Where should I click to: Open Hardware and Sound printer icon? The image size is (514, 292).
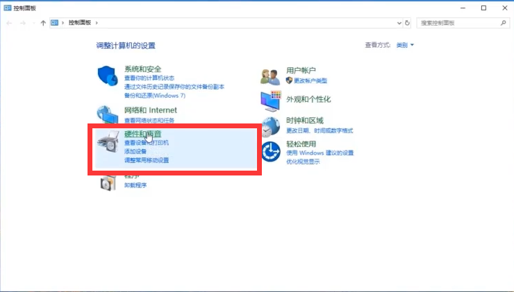click(x=108, y=141)
